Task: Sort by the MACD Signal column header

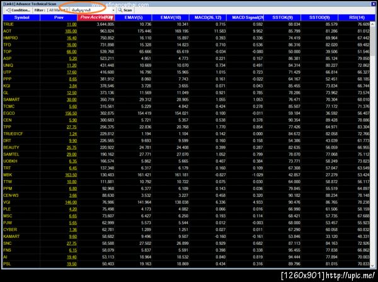Action: pyautogui.click(x=245, y=18)
